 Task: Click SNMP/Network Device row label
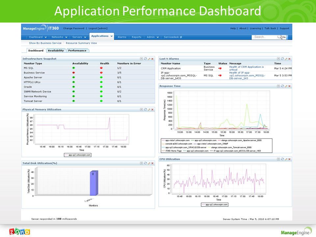37,92
